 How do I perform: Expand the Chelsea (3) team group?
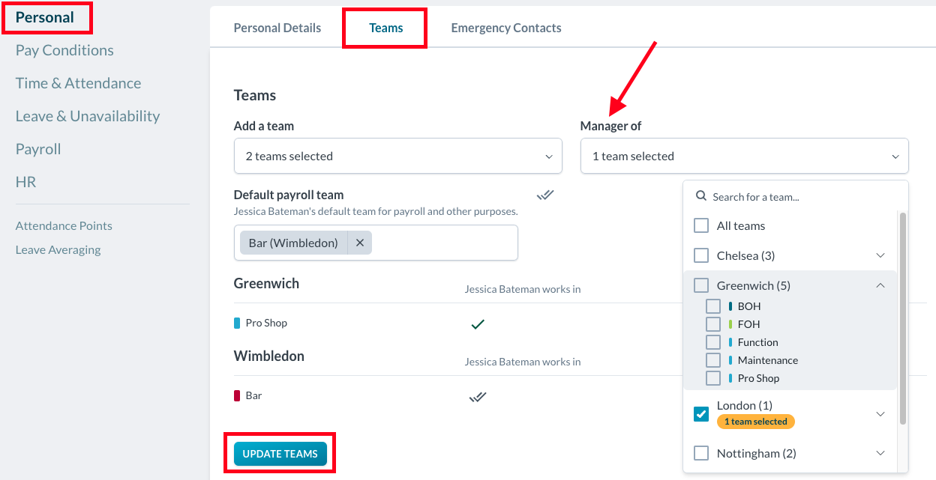tap(880, 255)
